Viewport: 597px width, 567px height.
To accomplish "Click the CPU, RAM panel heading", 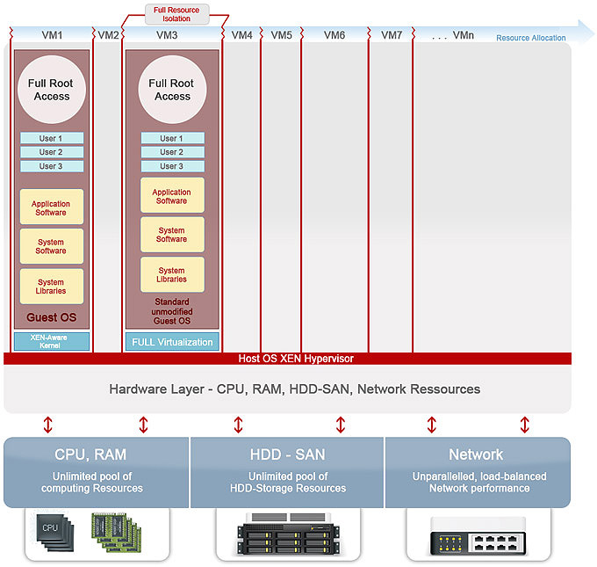I will pos(90,454).
